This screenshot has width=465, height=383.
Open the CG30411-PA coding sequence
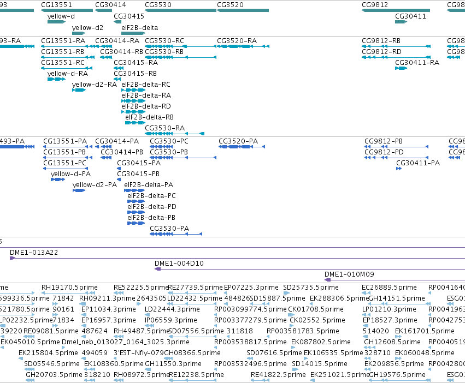point(399,169)
